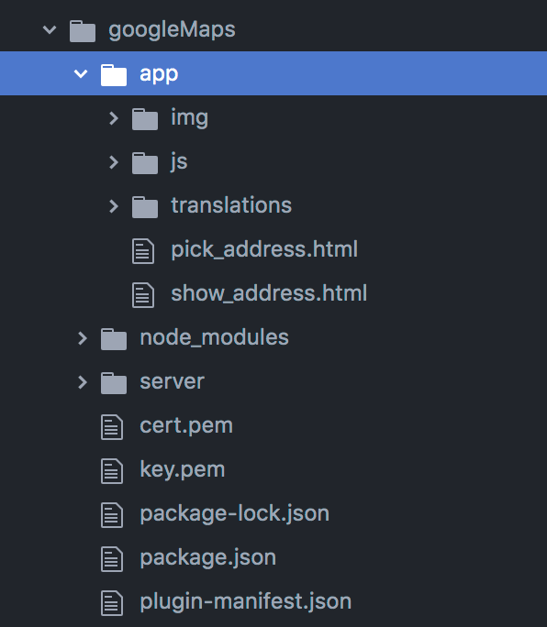Open package-lock.json file
The image size is (547, 627).
(x=235, y=514)
